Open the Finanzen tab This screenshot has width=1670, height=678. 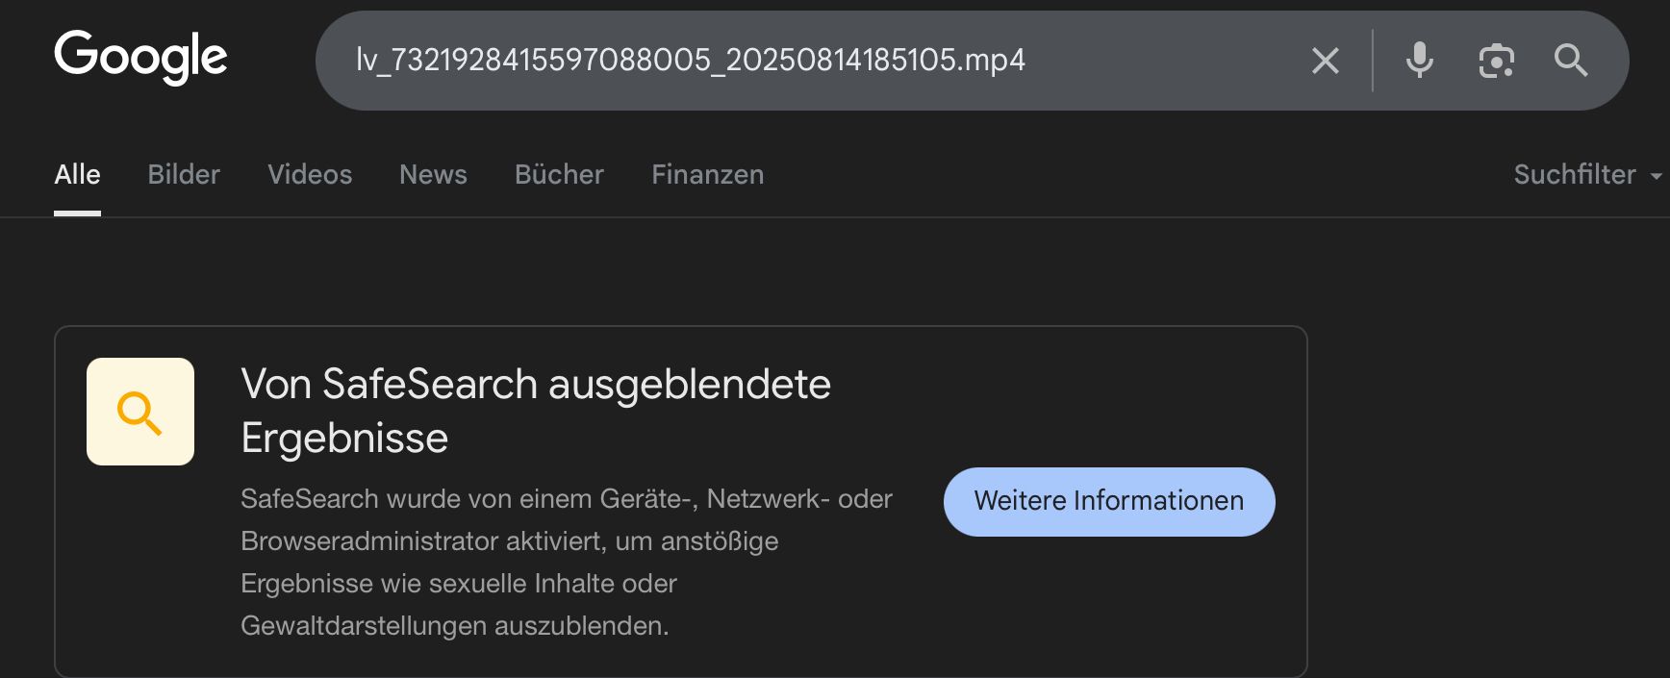[x=707, y=175]
